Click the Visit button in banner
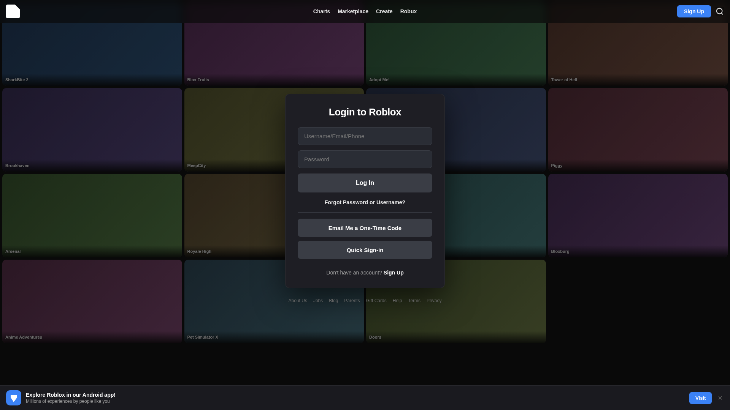This screenshot has height=410, width=730. pyautogui.click(x=700, y=398)
